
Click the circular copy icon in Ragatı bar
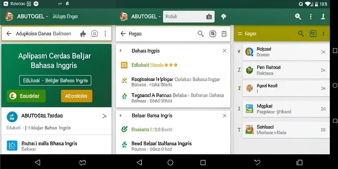click(213, 34)
